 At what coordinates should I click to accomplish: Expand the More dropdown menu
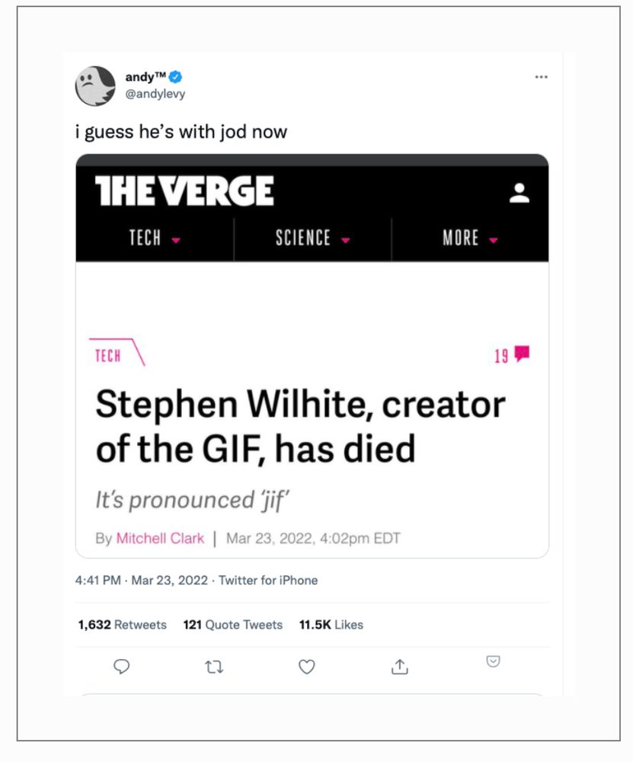[x=470, y=239]
